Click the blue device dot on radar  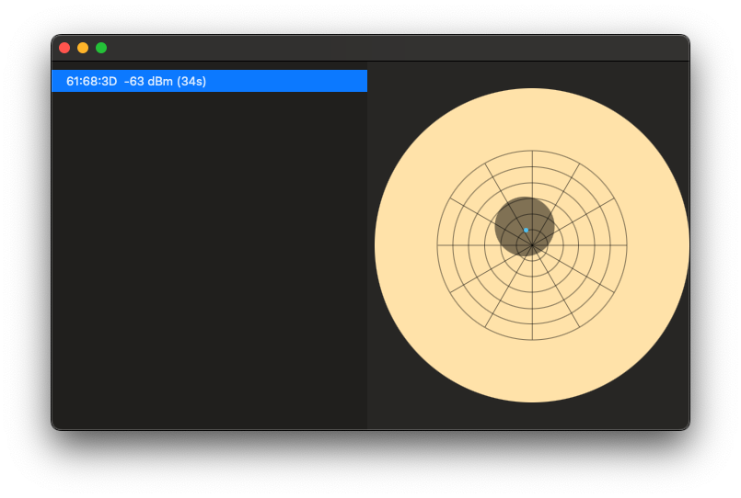tap(526, 230)
